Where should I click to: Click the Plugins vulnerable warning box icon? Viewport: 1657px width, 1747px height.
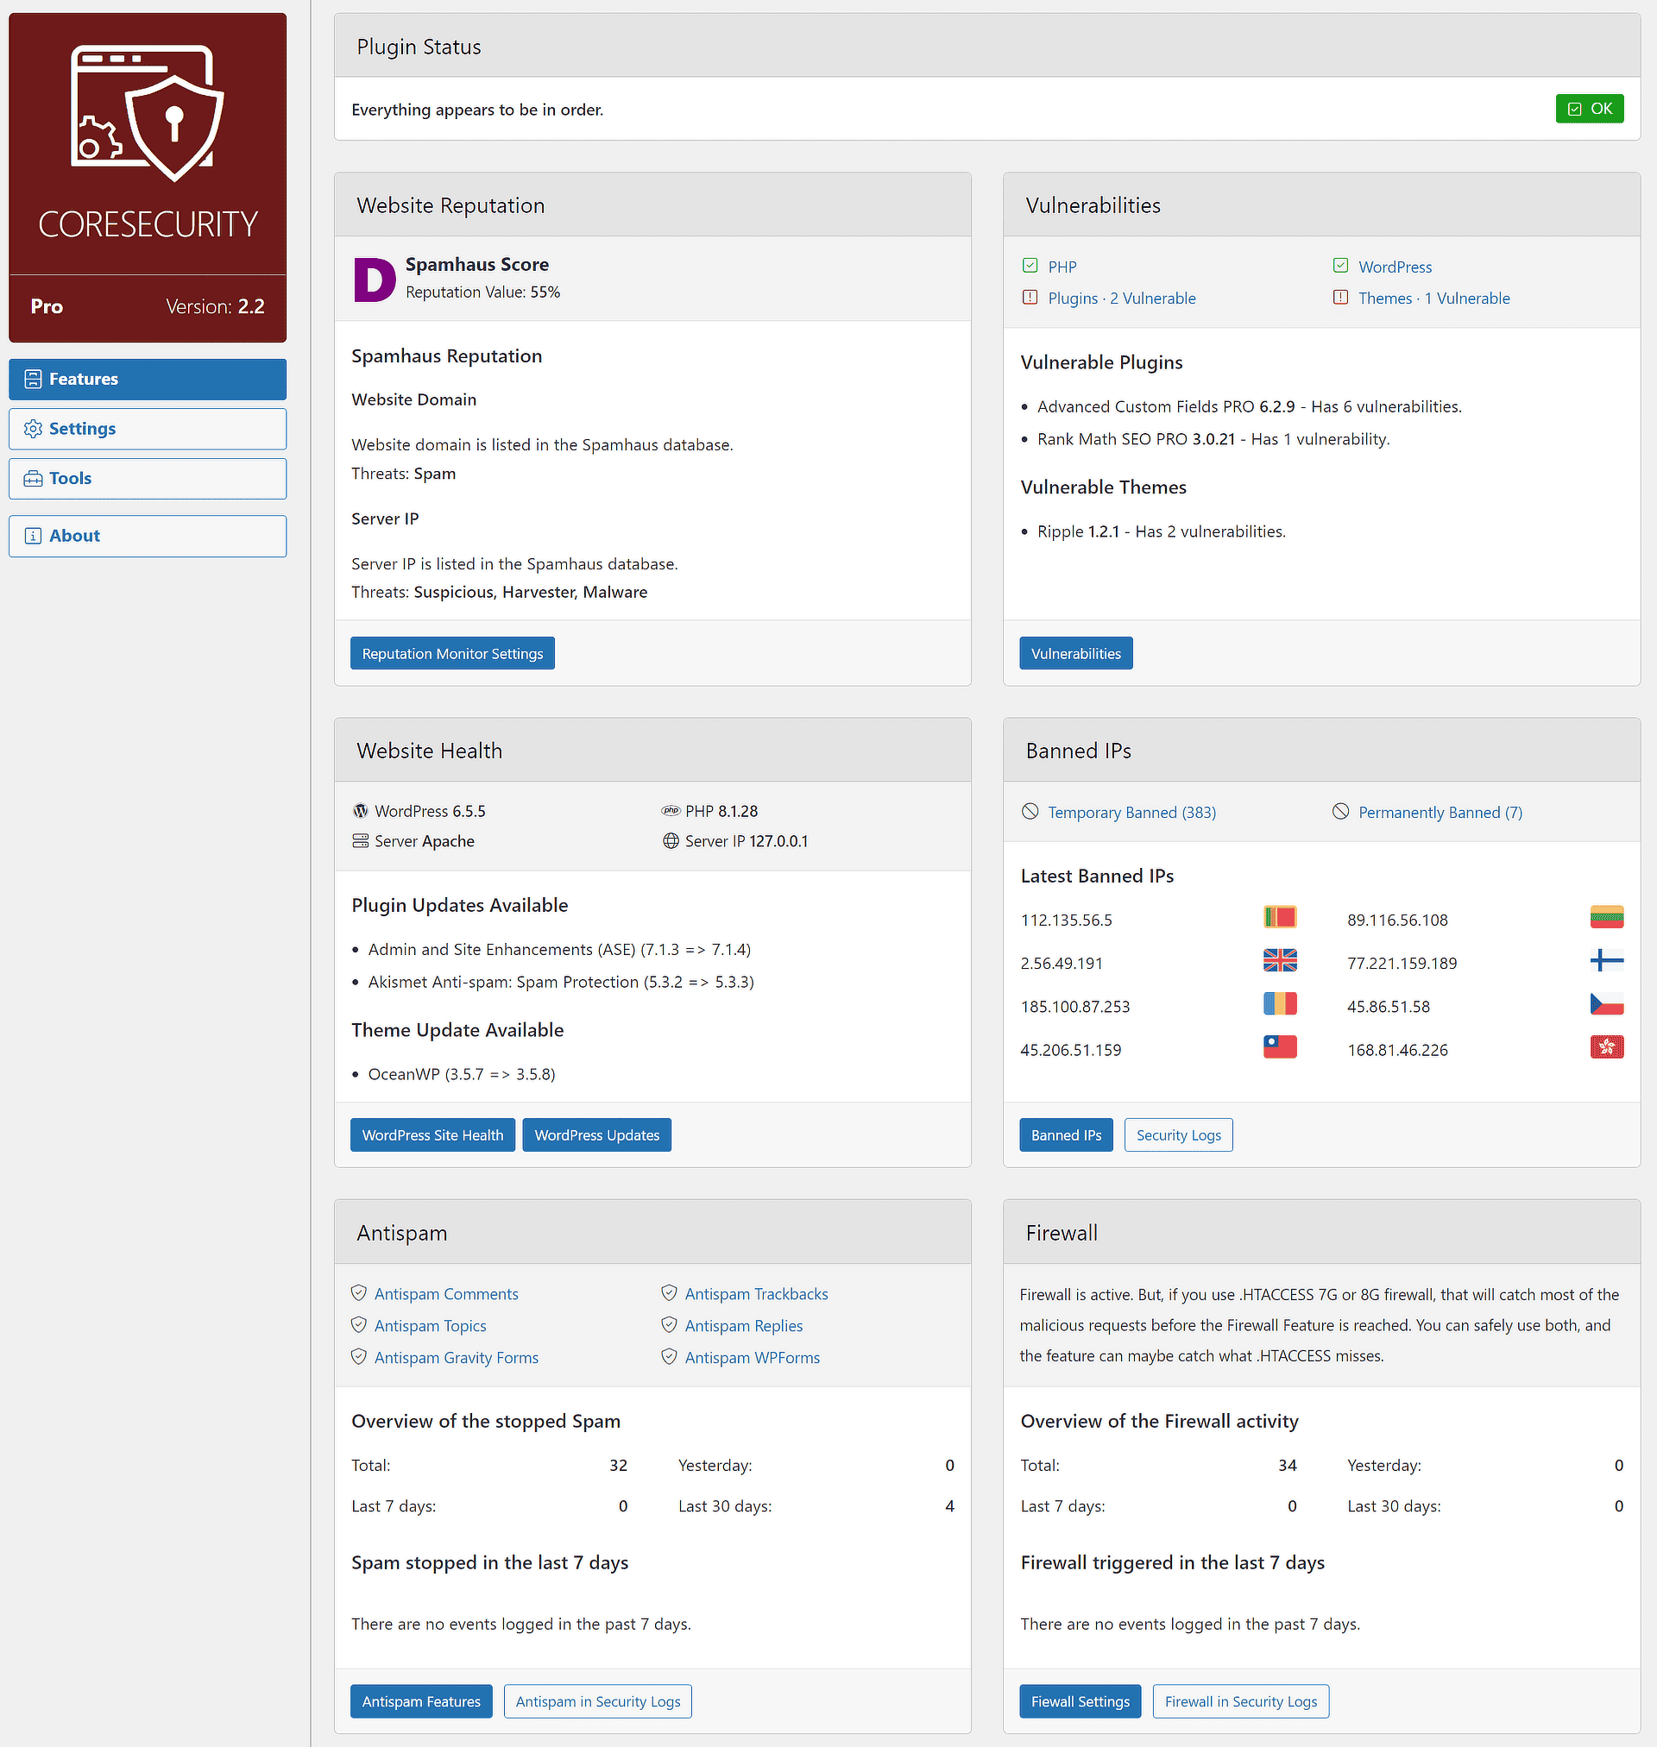coord(1030,298)
